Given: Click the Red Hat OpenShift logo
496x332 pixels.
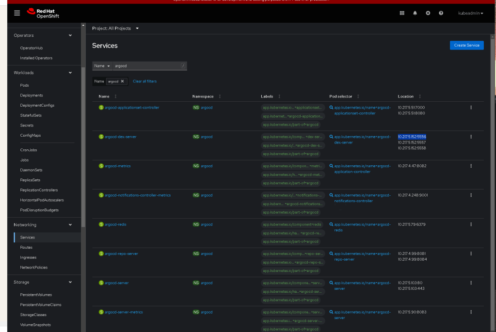Looking at the screenshot, I should coord(43,13).
